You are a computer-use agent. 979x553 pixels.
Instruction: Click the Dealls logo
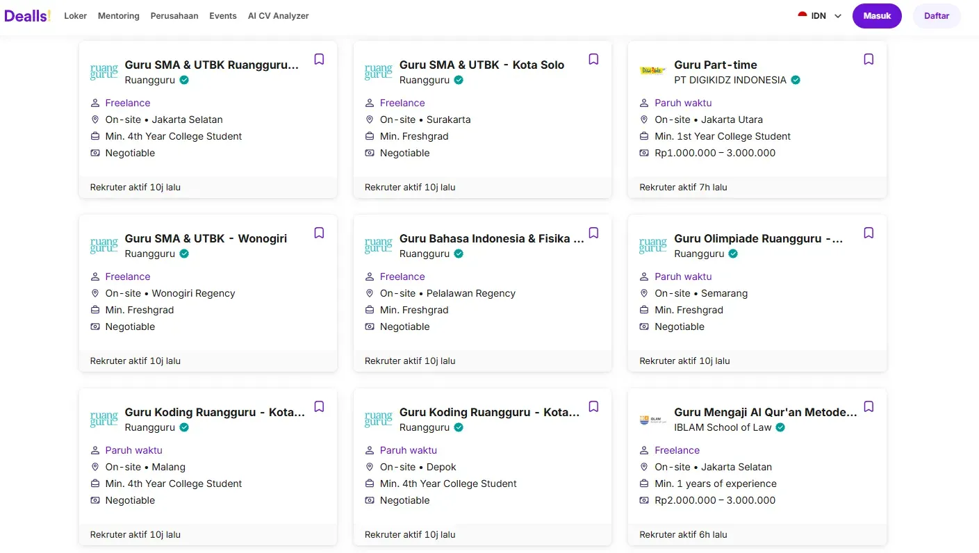[27, 15]
